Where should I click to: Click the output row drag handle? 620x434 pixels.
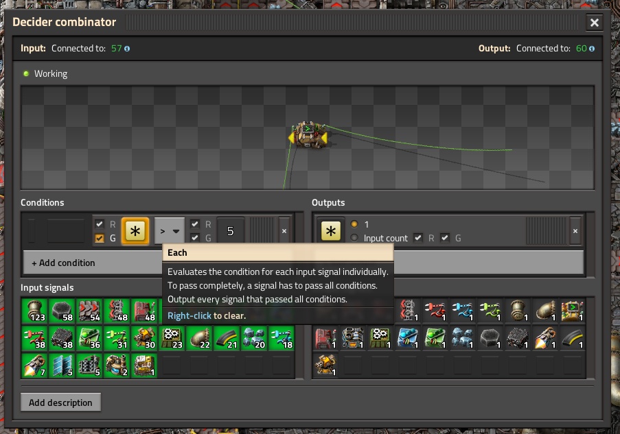pos(546,231)
